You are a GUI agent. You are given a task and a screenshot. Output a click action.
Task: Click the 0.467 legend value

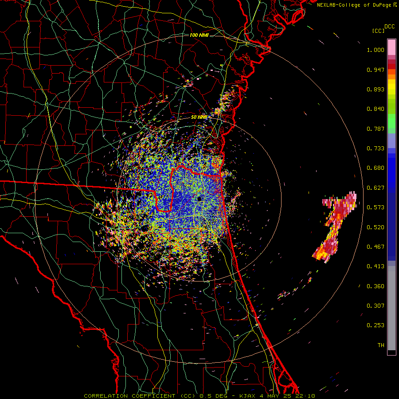click(x=376, y=247)
